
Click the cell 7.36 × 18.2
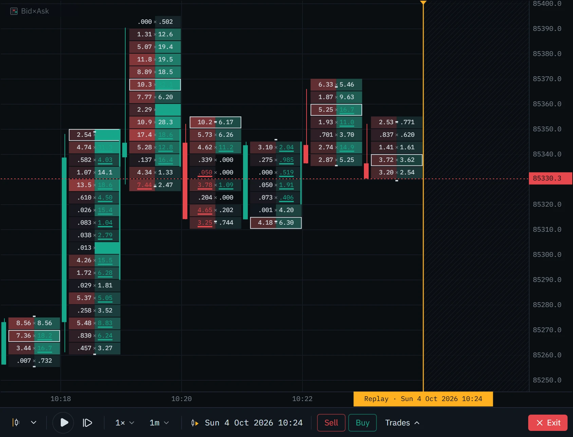click(x=34, y=336)
